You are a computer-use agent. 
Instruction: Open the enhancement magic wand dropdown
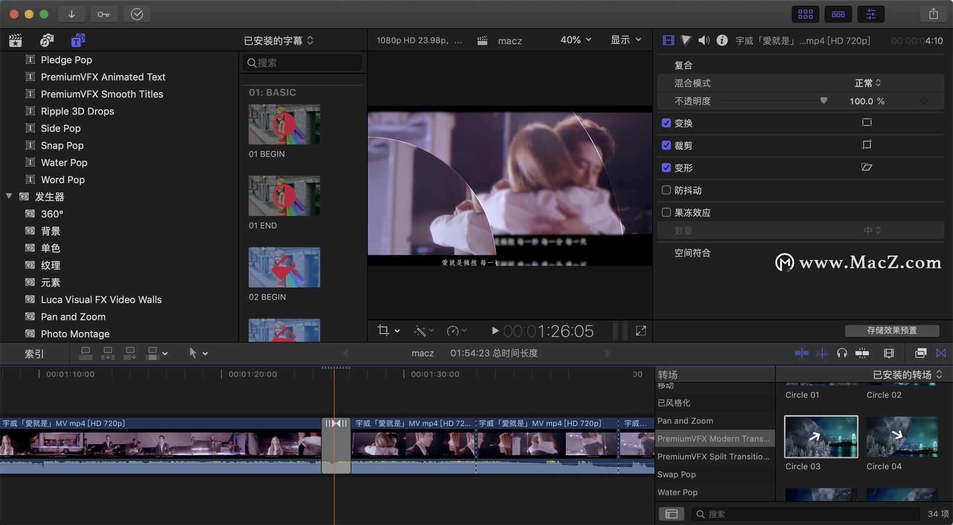click(423, 330)
